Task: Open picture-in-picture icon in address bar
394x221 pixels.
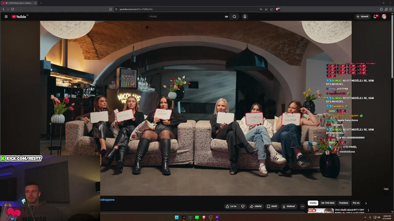Action: pos(266,9)
